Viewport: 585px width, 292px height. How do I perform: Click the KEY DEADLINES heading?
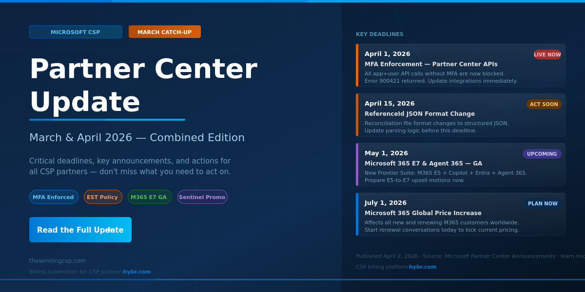379,34
